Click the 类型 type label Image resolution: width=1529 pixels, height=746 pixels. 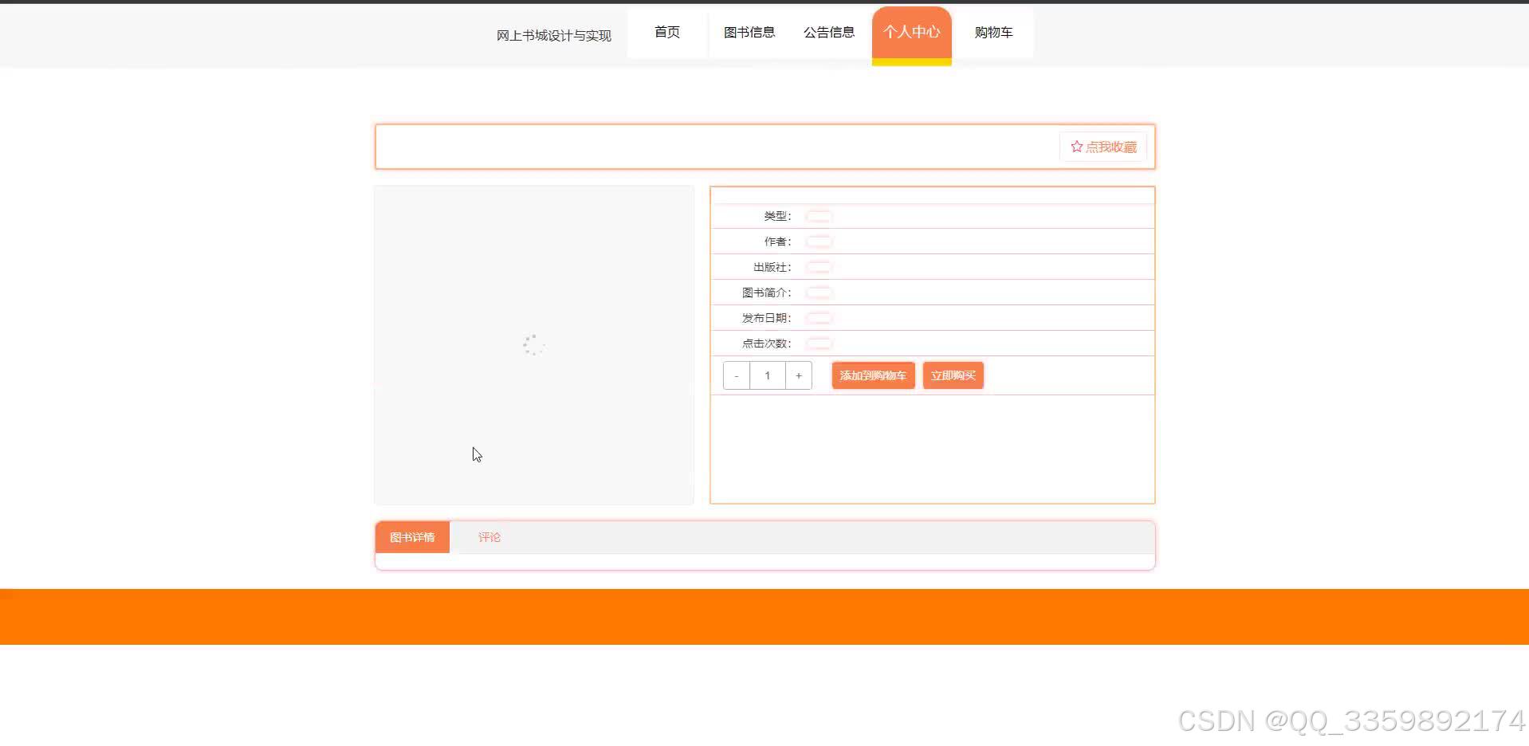[x=777, y=216]
